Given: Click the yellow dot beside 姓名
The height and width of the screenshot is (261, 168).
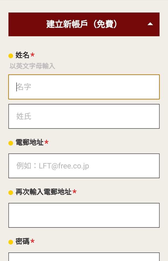Looking at the screenshot, I should click(x=11, y=56).
